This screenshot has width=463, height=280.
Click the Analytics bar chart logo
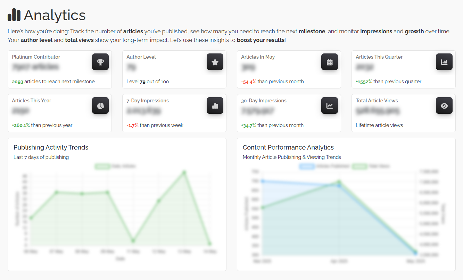coord(14,15)
